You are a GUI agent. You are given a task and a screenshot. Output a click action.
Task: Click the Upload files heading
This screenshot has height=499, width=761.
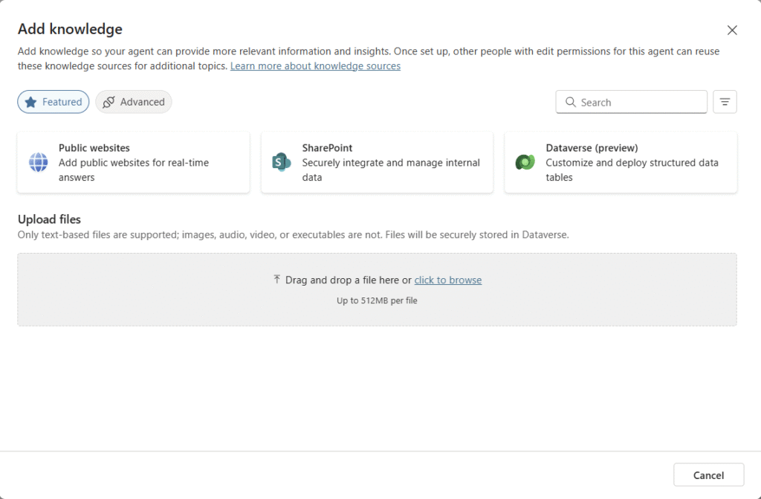[x=49, y=219]
